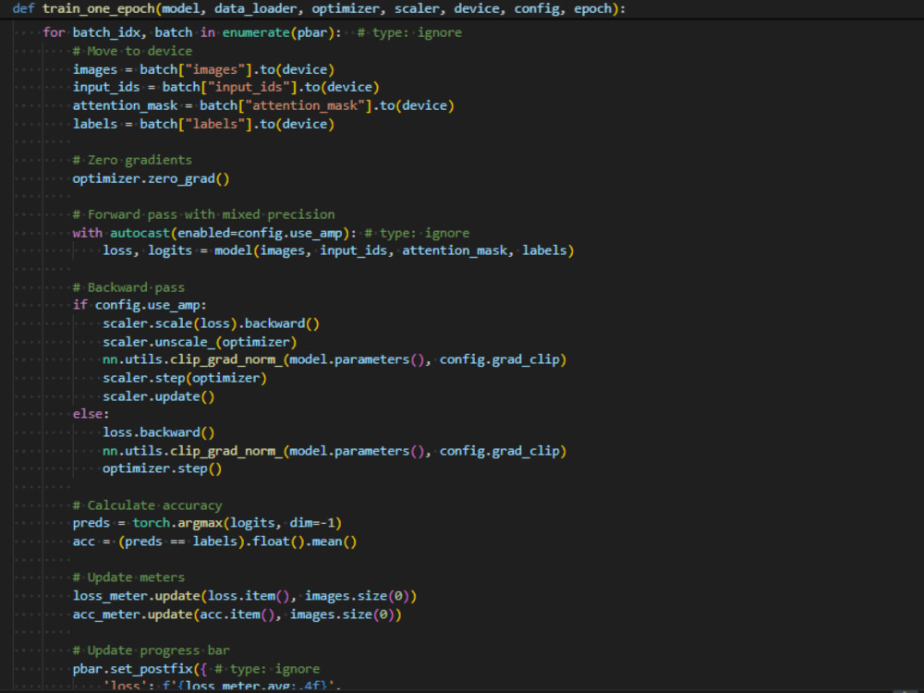The image size is (924, 693).
Task: Click the 'if config.use_amp:' line
Action: (140, 305)
